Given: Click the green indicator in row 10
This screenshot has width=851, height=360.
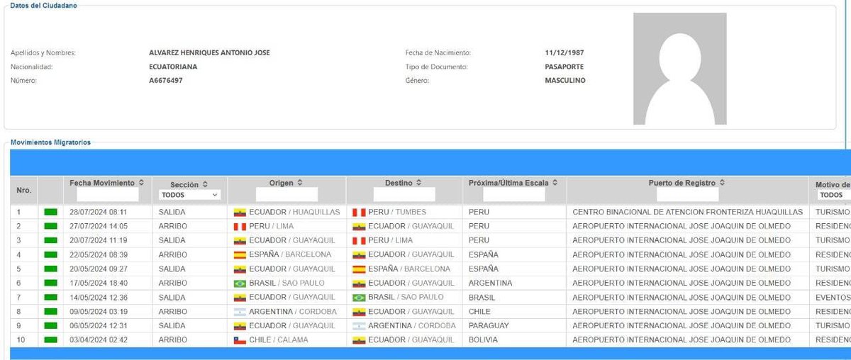Looking at the screenshot, I should (50, 339).
